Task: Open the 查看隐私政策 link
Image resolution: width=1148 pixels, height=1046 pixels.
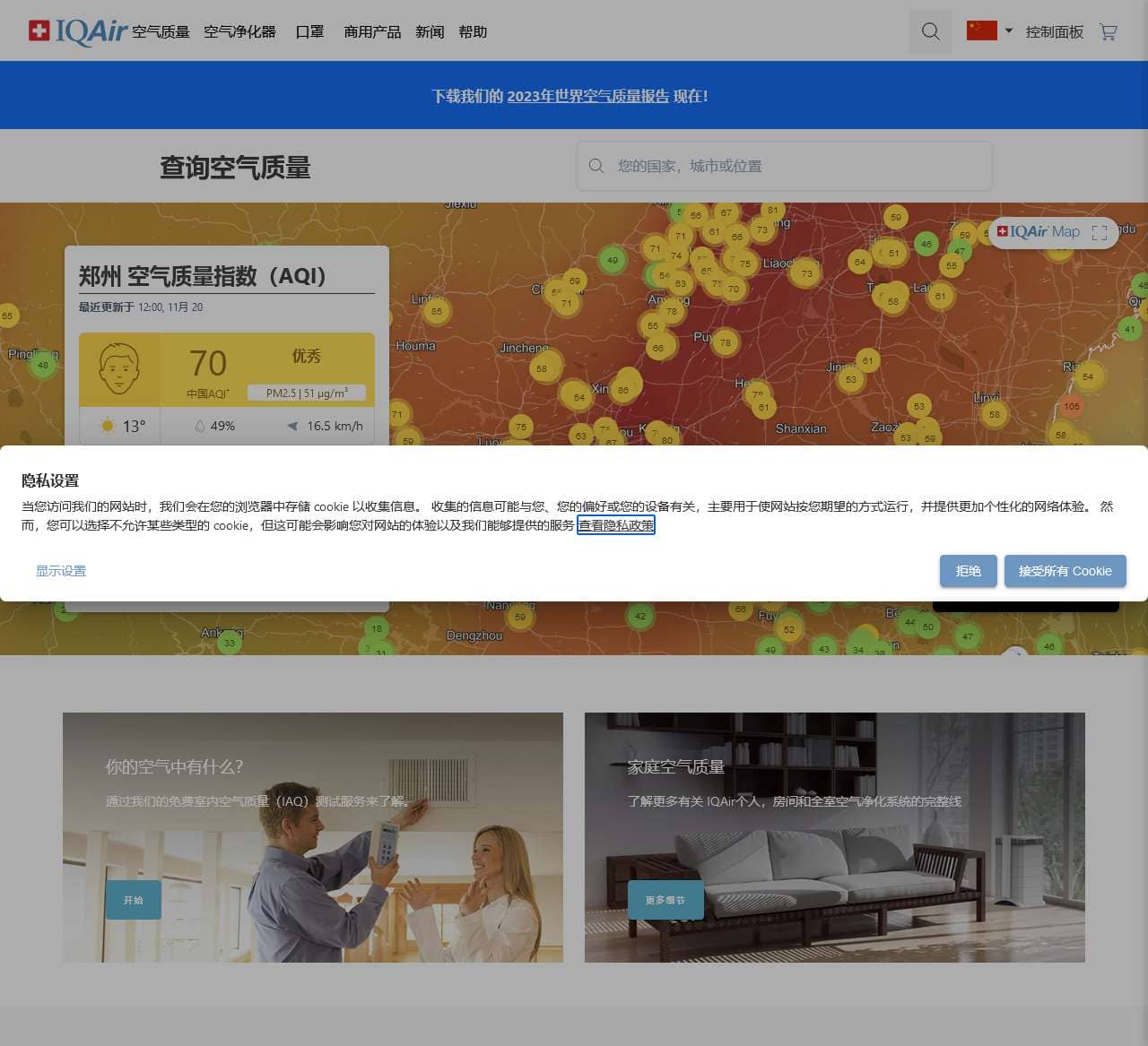Action: point(616,525)
